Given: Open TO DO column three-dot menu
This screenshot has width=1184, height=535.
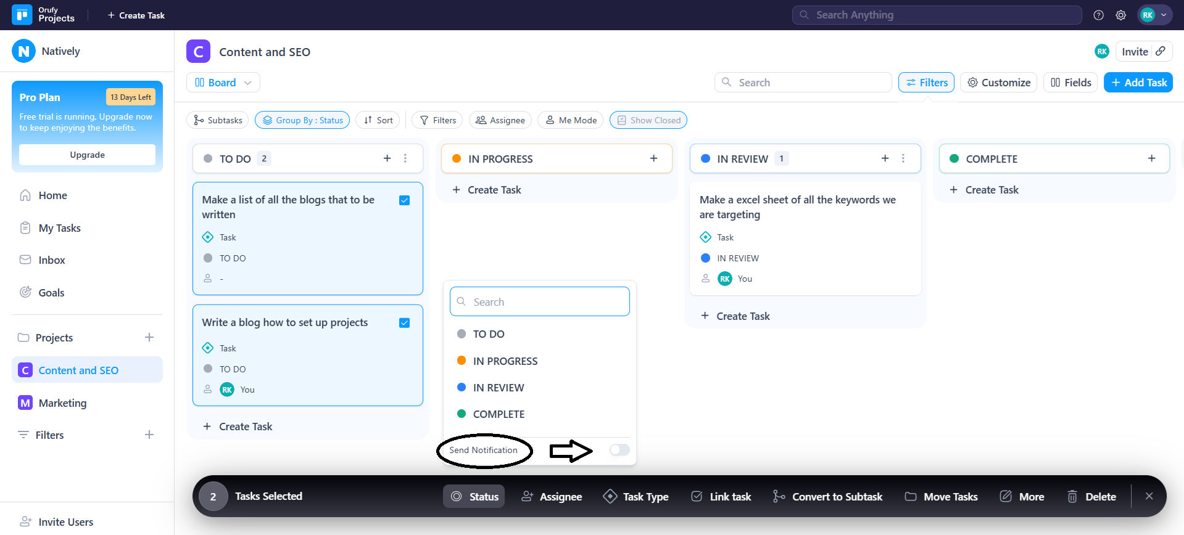Looking at the screenshot, I should click(x=405, y=158).
